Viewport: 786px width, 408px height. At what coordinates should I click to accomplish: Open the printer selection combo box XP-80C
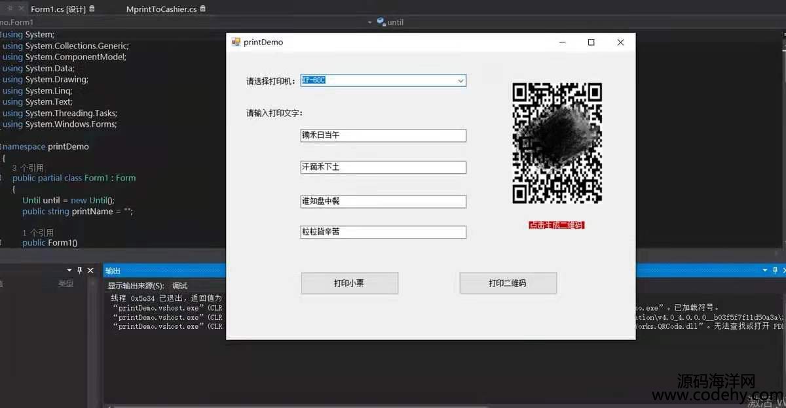tap(383, 80)
